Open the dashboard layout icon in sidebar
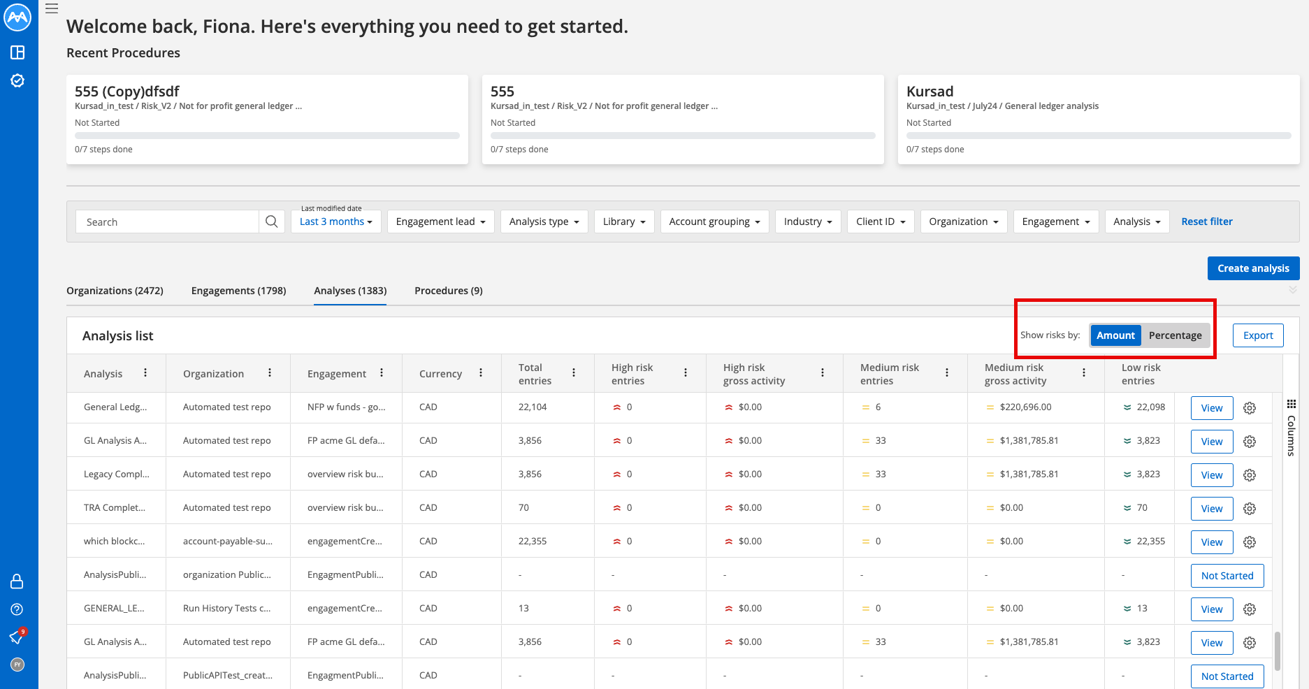The image size is (1309, 689). point(17,52)
